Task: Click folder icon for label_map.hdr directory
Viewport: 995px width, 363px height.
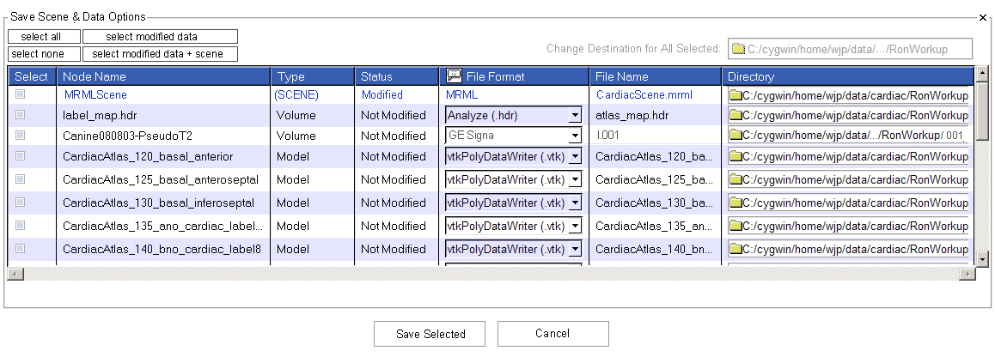Action: [x=736, y=115]
